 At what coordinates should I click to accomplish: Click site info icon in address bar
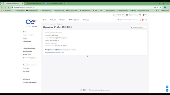tap(12, 7)
